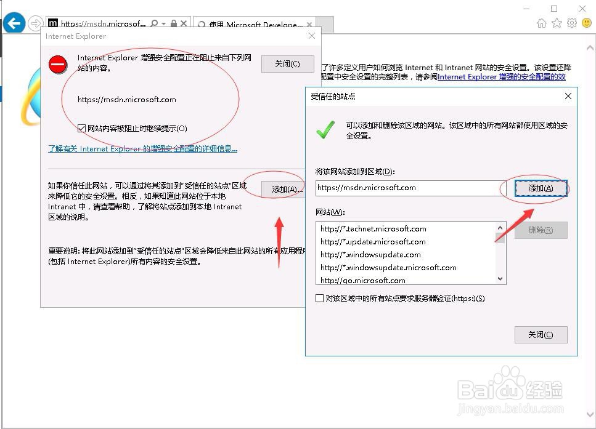Minimize the browser window
This screenshot has width=596, height=429.
[x=526, y=9]
